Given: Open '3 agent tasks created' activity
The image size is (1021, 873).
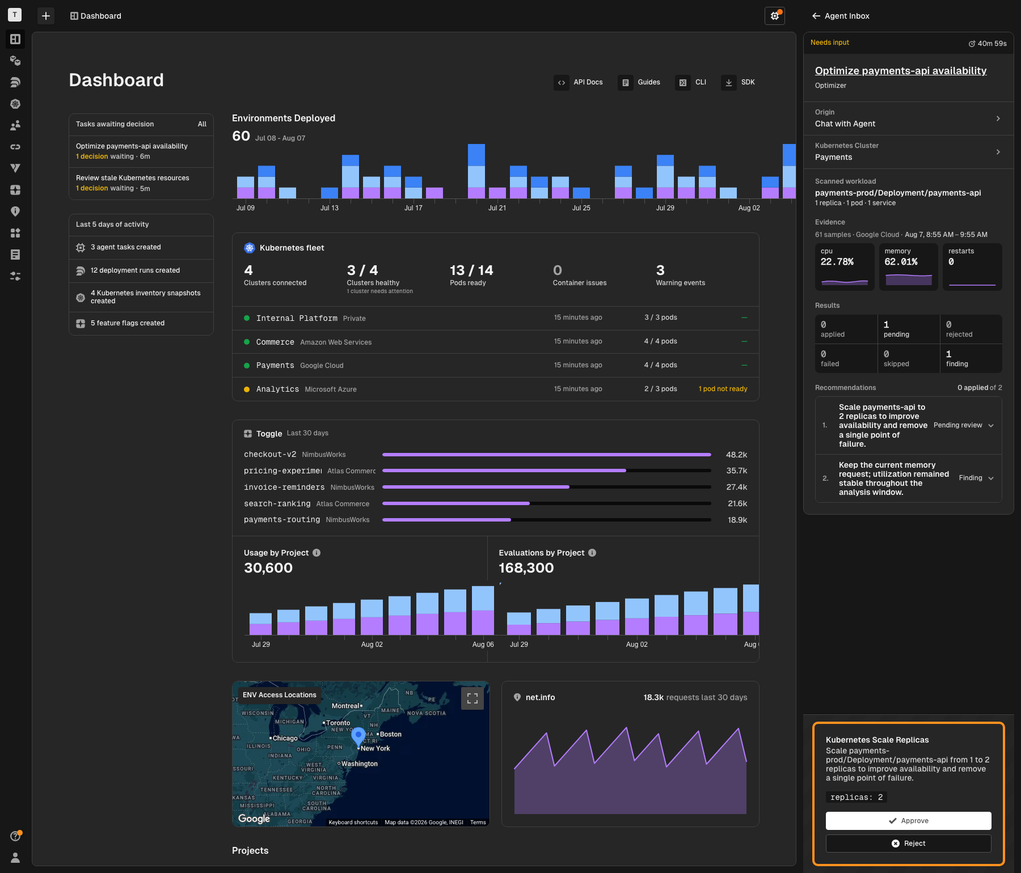Looking at the screenshot, I should pos(141,247).
